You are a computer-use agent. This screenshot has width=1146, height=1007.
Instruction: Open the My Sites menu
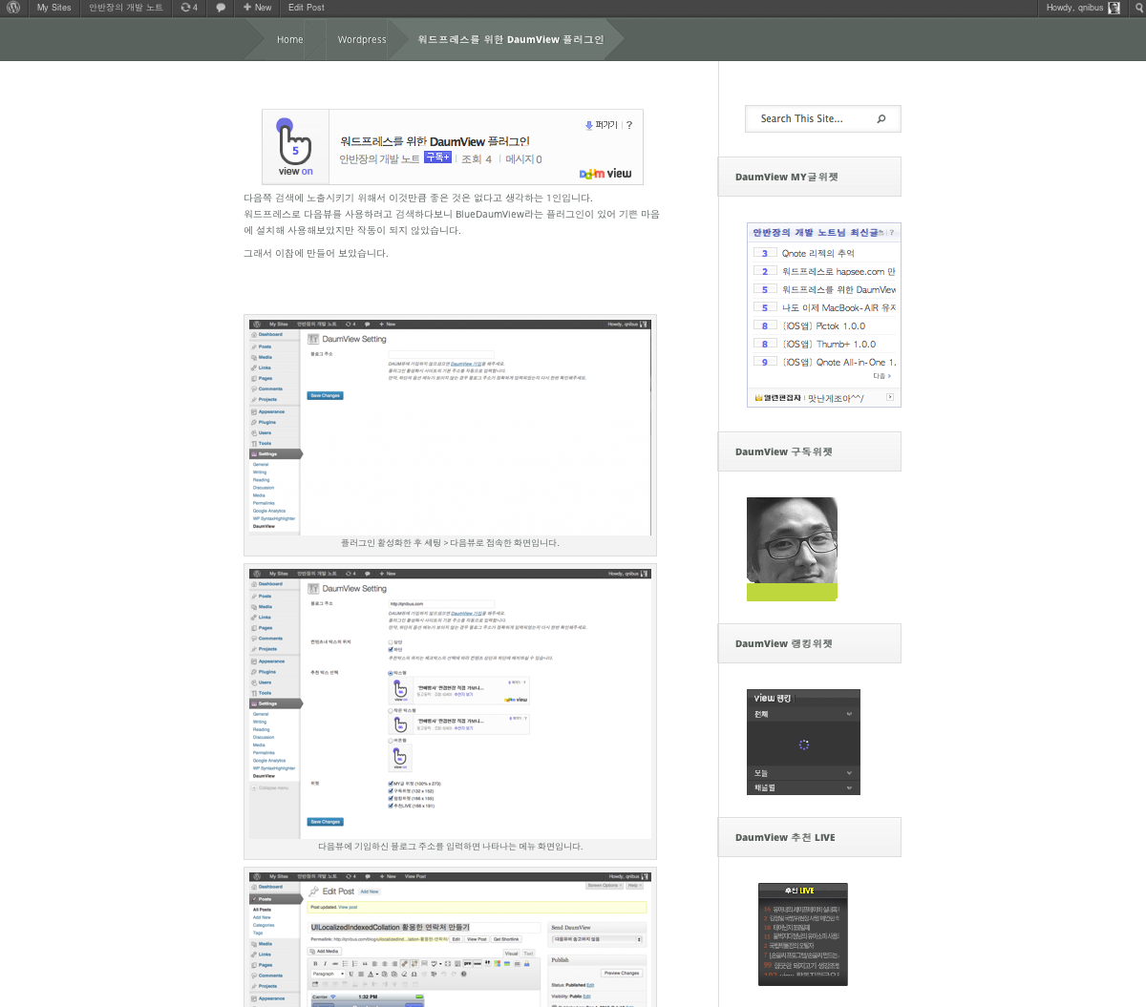point(53,8)
